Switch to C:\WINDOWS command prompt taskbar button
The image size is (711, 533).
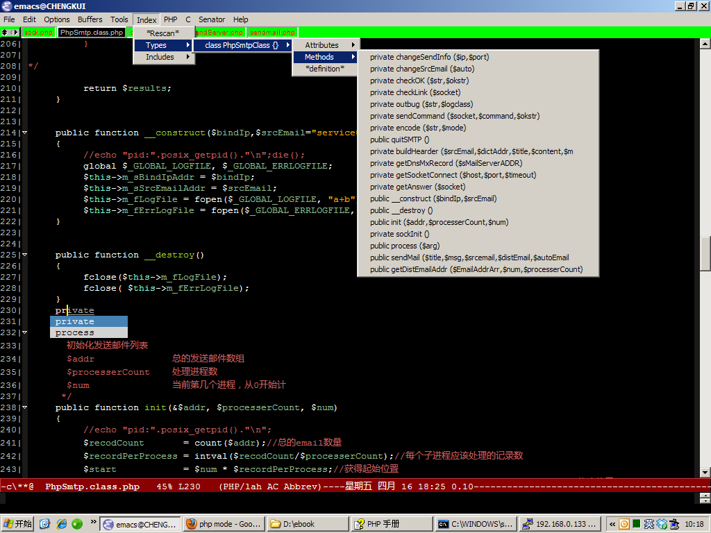[x=475, y=525]
